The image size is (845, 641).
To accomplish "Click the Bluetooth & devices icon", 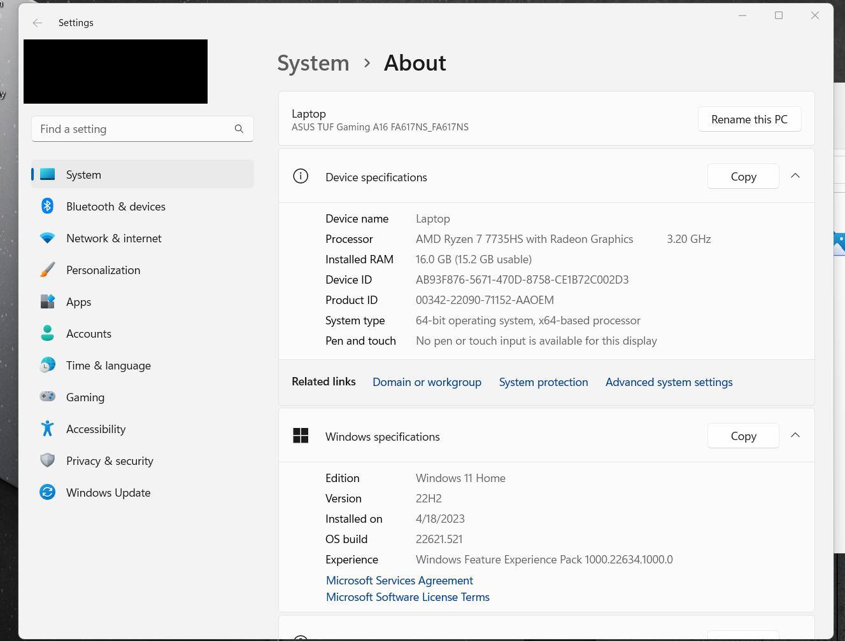I will coord(47,206).
